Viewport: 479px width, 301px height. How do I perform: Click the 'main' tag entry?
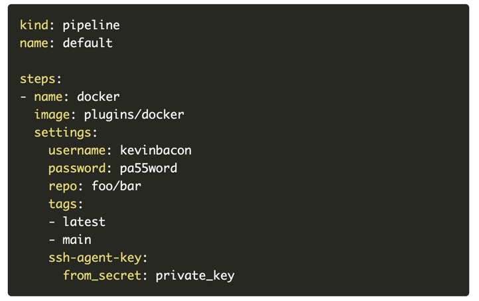(77, 240)
